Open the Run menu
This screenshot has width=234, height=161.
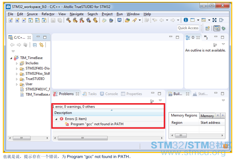pos(120,14)
